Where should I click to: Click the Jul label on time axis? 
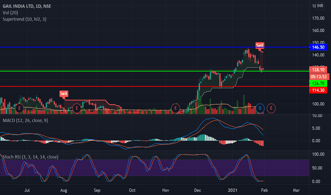point(27,190)
